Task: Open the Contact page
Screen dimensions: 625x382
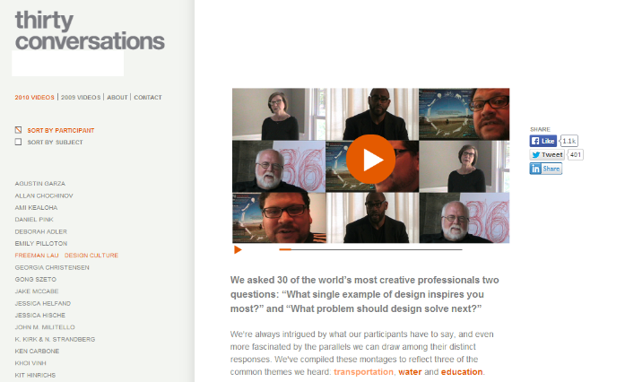Action: pos(148,98)
